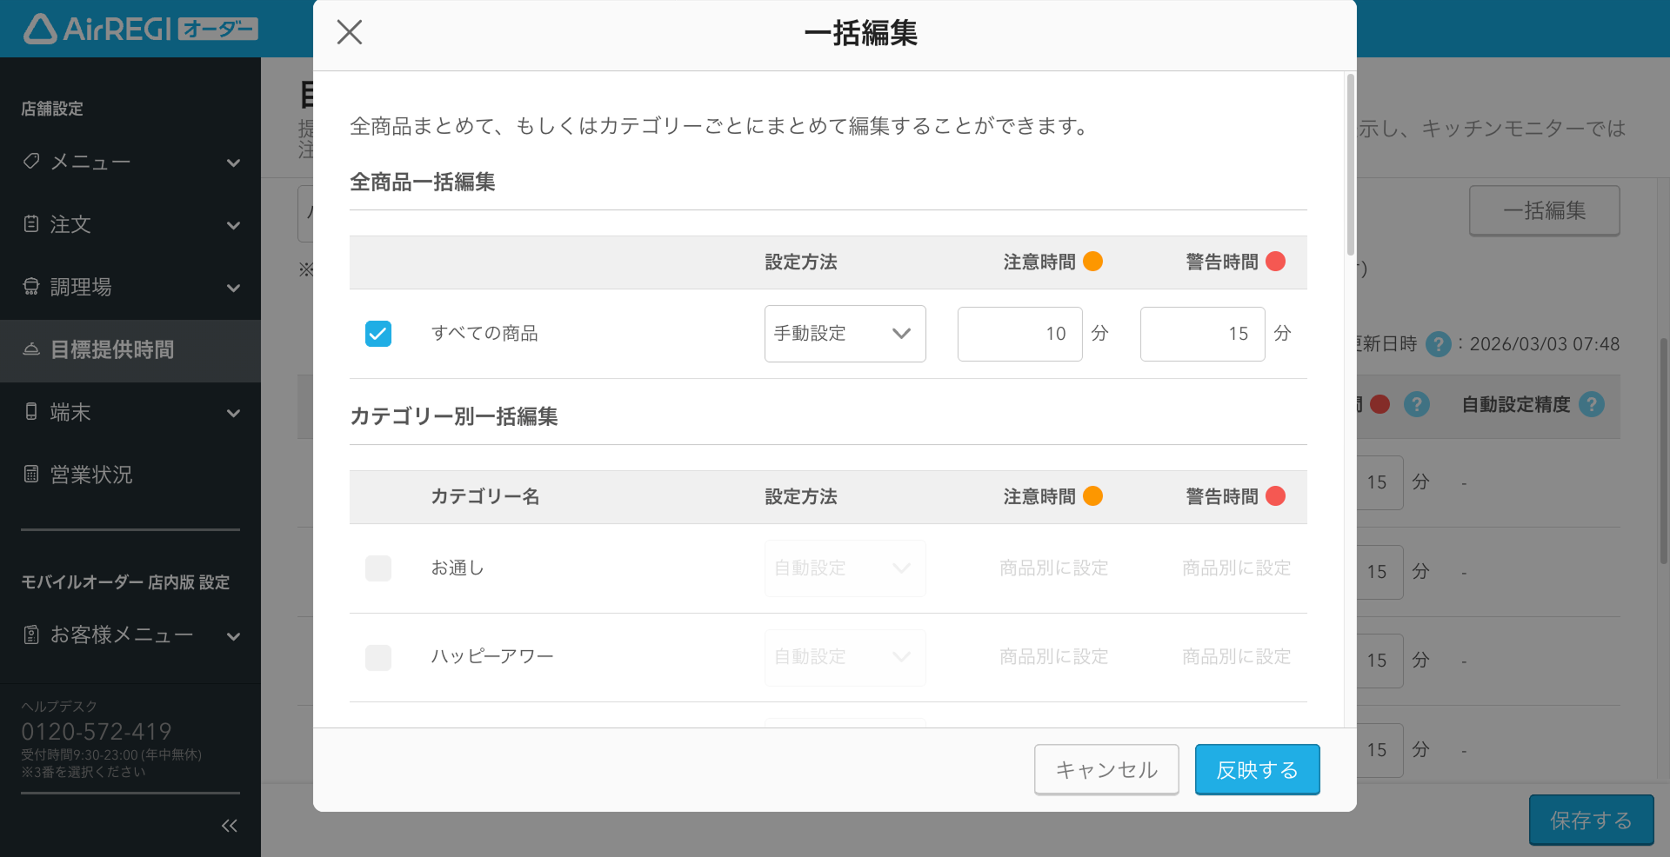Uncheck the すべての商品 checkbox

click(x=378, y=334)
